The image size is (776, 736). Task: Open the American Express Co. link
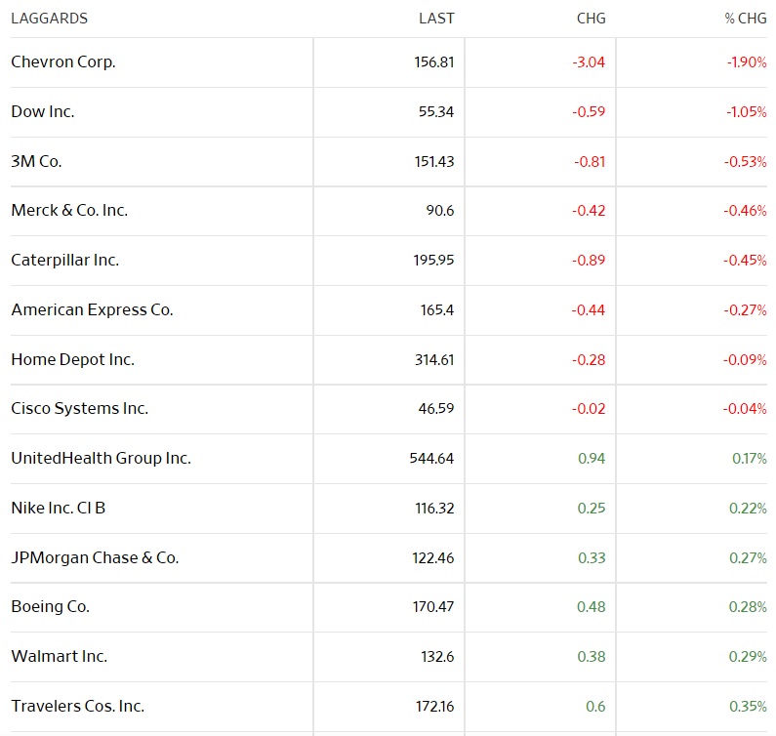pyautogui.click(x=92, y=309)
